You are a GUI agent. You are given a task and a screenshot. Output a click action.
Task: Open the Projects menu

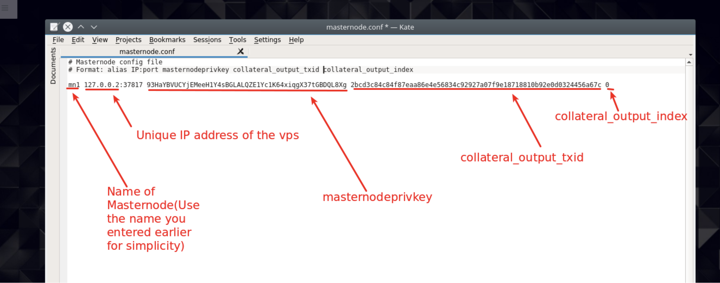128,40
